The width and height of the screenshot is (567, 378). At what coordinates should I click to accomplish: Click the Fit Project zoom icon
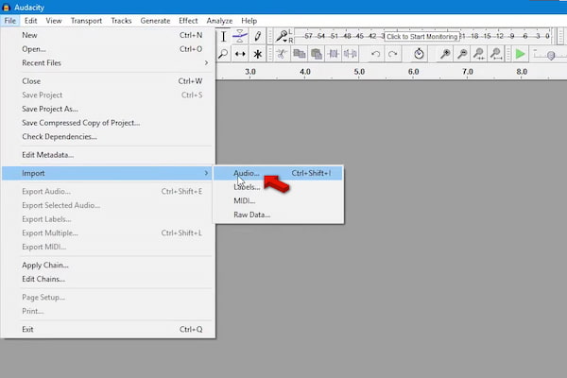[496, 54]
